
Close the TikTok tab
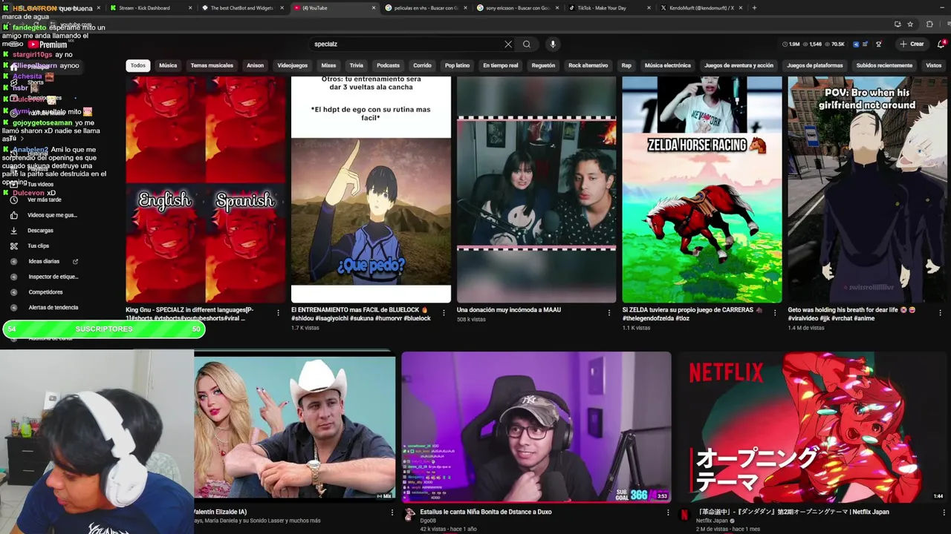[649, 8]
